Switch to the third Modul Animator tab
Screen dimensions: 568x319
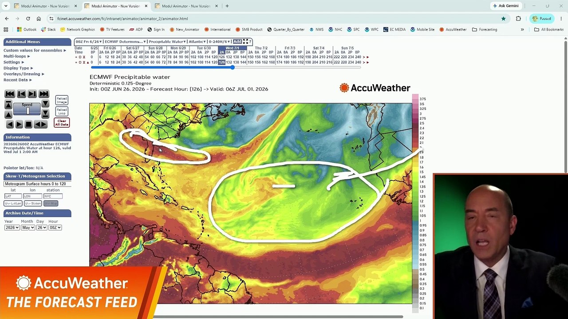(186, 6)
